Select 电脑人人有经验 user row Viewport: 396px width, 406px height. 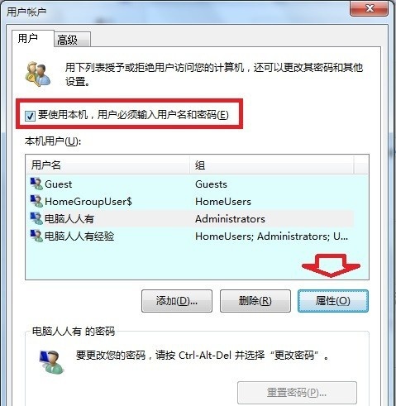pos(189,236)
